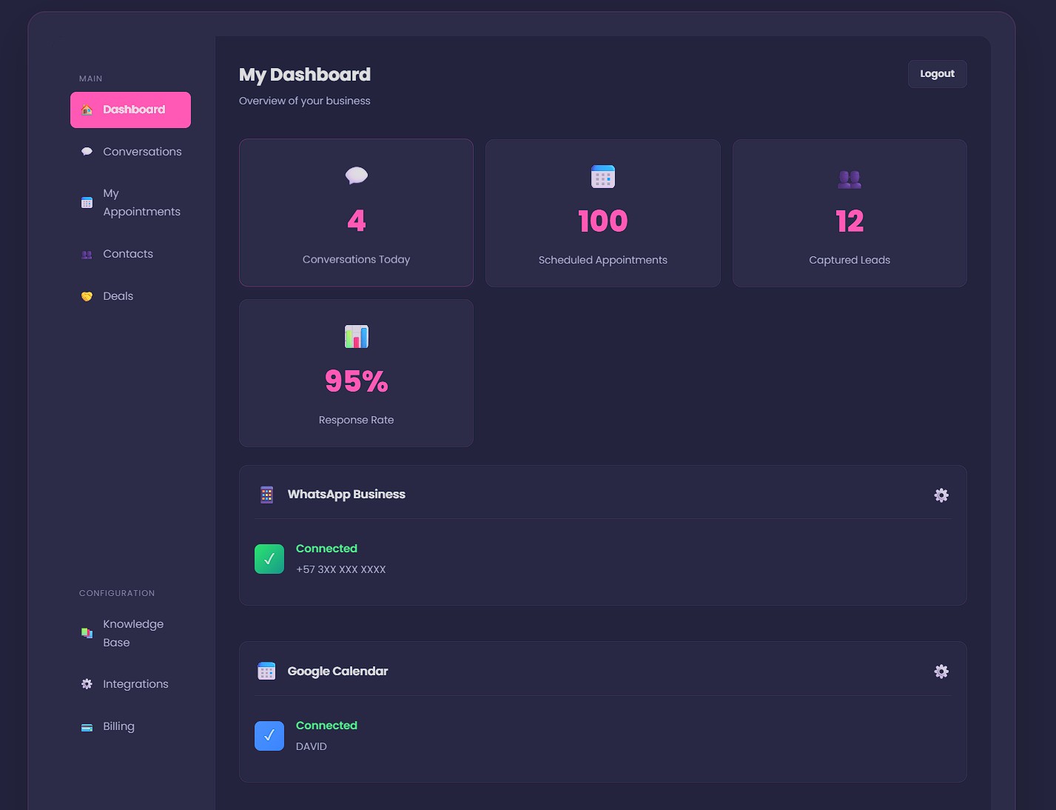Click the Google Calendar header icon
1056x810 pixels.
tap(266, 672)
